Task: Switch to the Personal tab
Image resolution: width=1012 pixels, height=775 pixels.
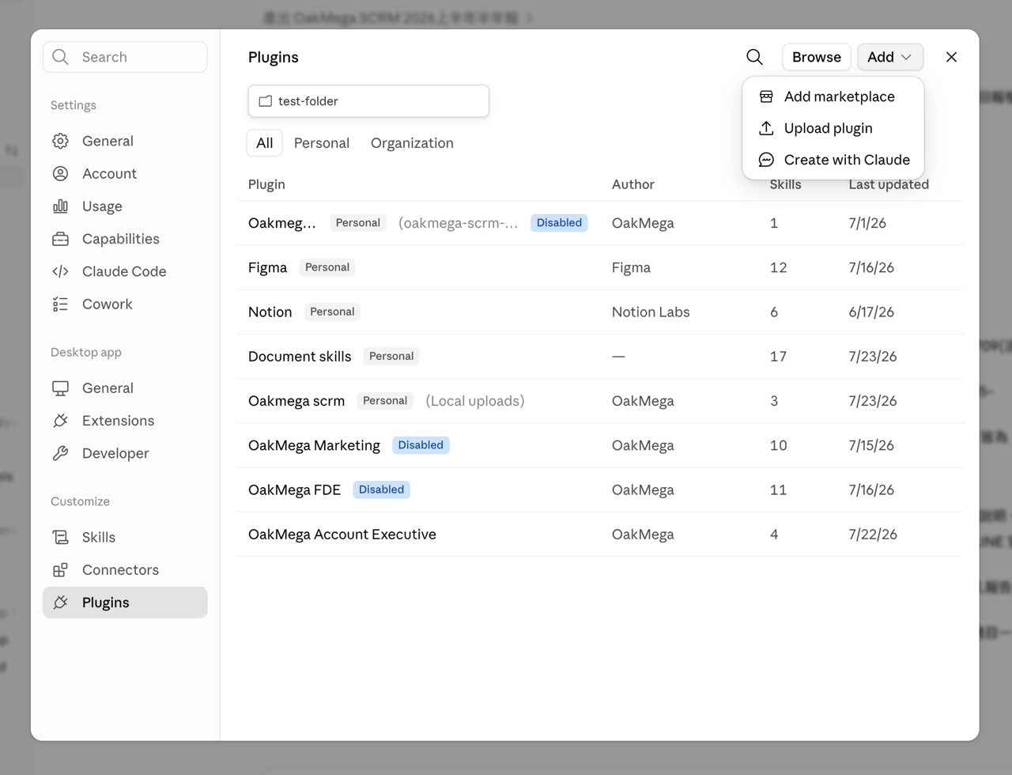Action: tap(322, 143)
